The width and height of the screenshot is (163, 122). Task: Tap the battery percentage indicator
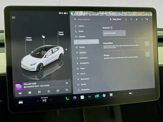pos(63,13)
